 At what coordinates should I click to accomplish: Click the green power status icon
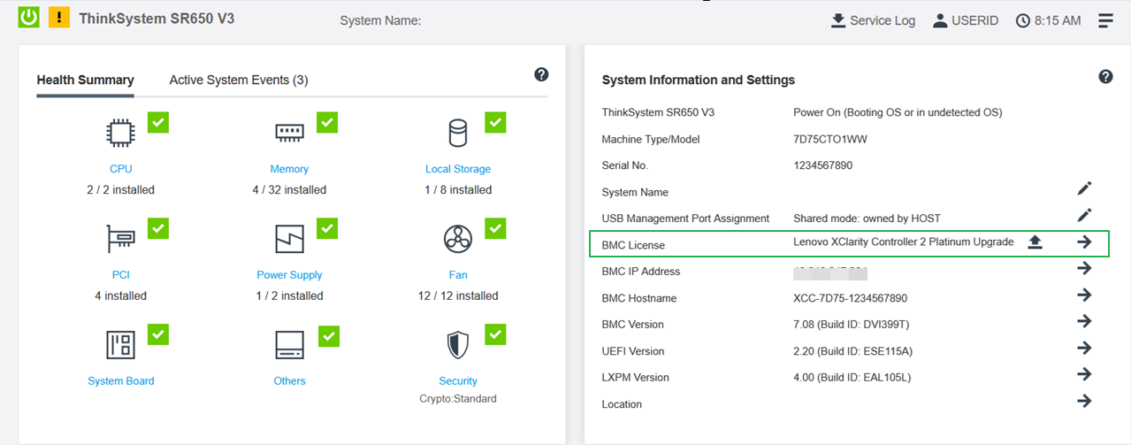(29, 17)
